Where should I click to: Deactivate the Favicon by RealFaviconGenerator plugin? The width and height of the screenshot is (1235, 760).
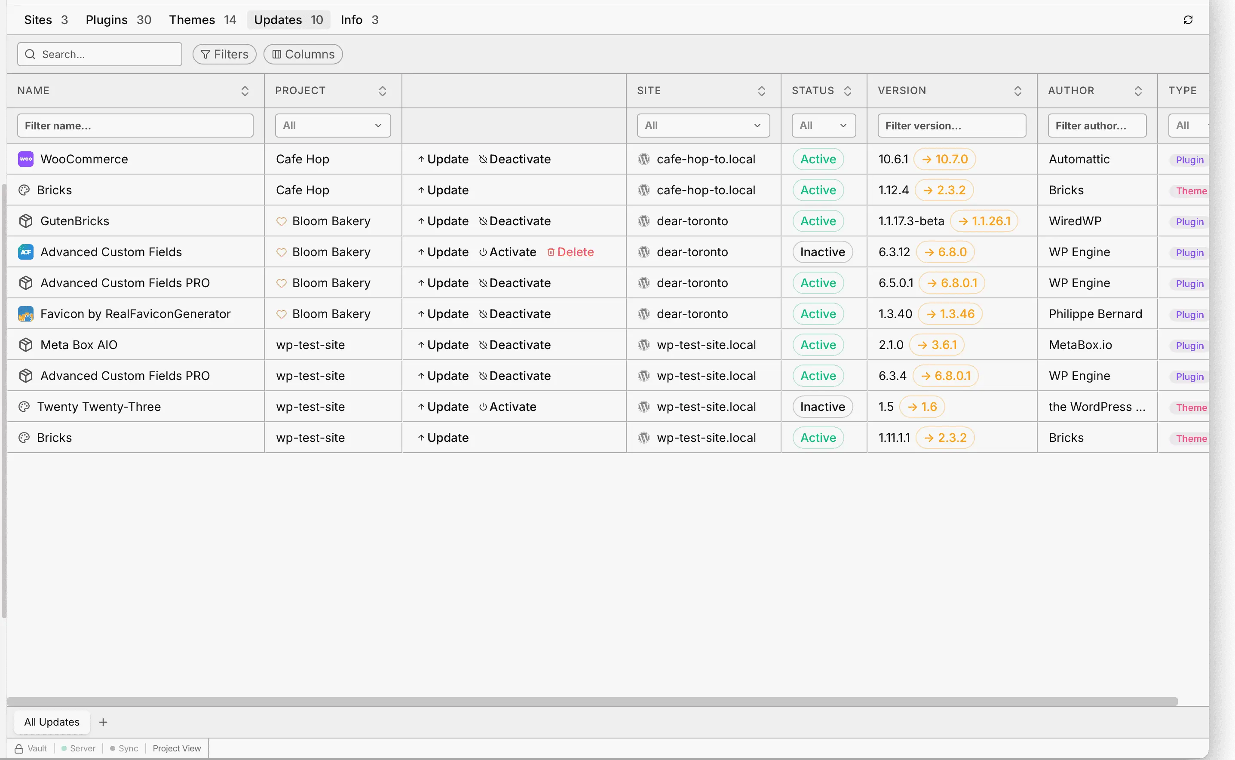(x=515, y=314)
